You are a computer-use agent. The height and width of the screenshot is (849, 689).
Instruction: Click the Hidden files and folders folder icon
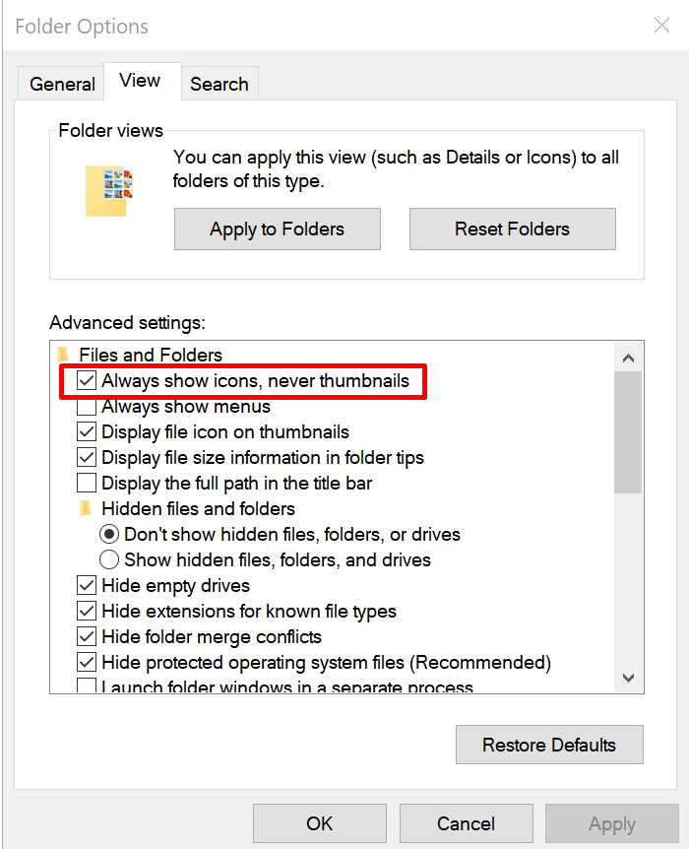(87, 508)
